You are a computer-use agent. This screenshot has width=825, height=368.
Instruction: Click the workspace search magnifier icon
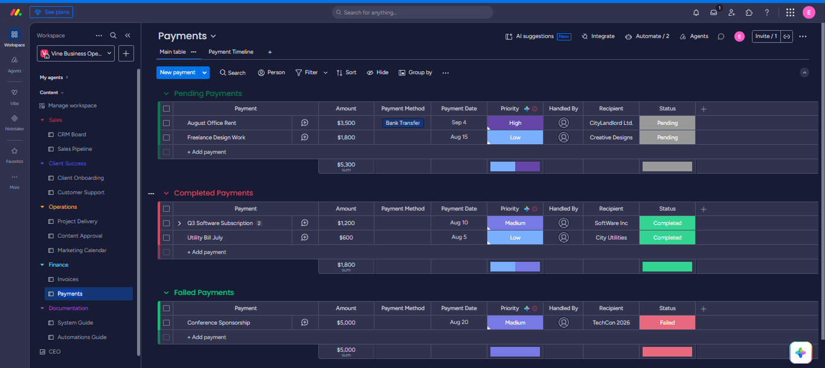tap(113, 36)
